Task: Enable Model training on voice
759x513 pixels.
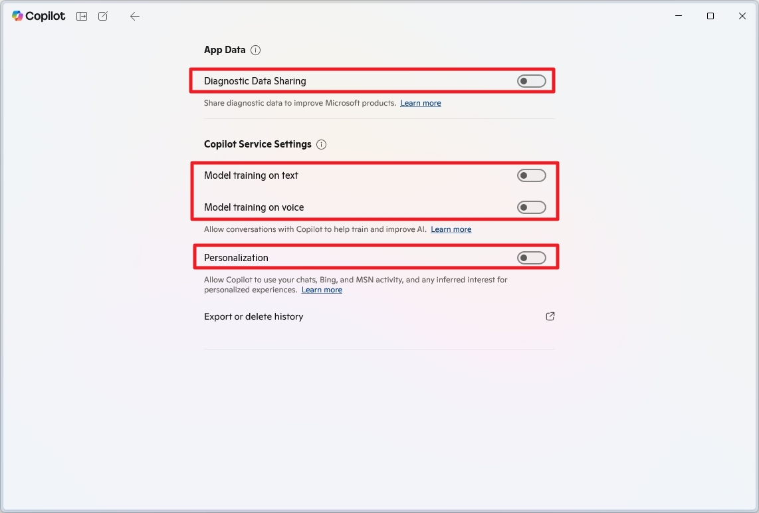Action: pyautogui.click(x=532, y=207)
